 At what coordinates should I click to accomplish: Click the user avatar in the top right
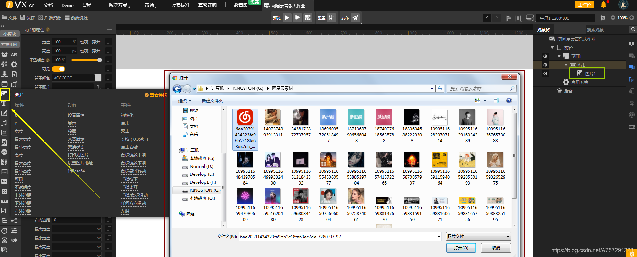click(x=623, y=5)
